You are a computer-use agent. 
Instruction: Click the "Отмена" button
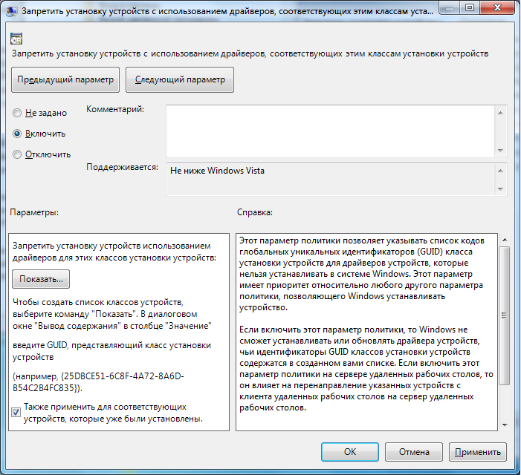click(x=414, y=452)
